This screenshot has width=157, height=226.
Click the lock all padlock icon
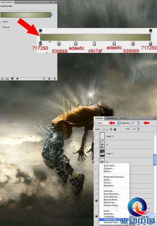point(115,129)
